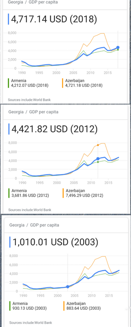
Task: Select Azerbaijan 7,496.29 USD legend entry
Action: [84, 193]
